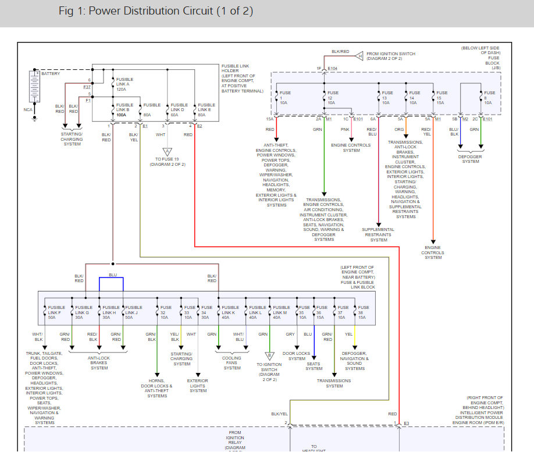This screenshot has height=466, width=534.
Task: Click the blue BLU jumper wire
Action: [x=111, y=278]
